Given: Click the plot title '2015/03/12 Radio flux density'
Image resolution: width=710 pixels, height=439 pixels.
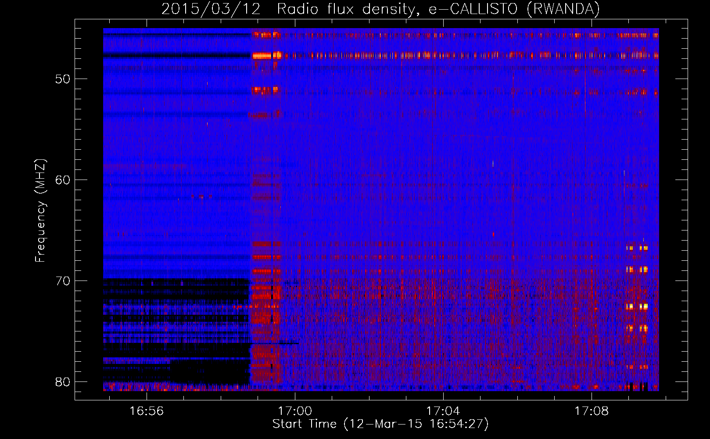Looking at the screenshot, I should (381, 9).
